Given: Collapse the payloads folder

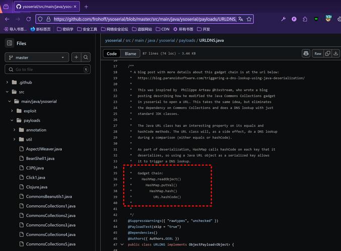Looking at the screenshot, I should [x=13, y=120].
